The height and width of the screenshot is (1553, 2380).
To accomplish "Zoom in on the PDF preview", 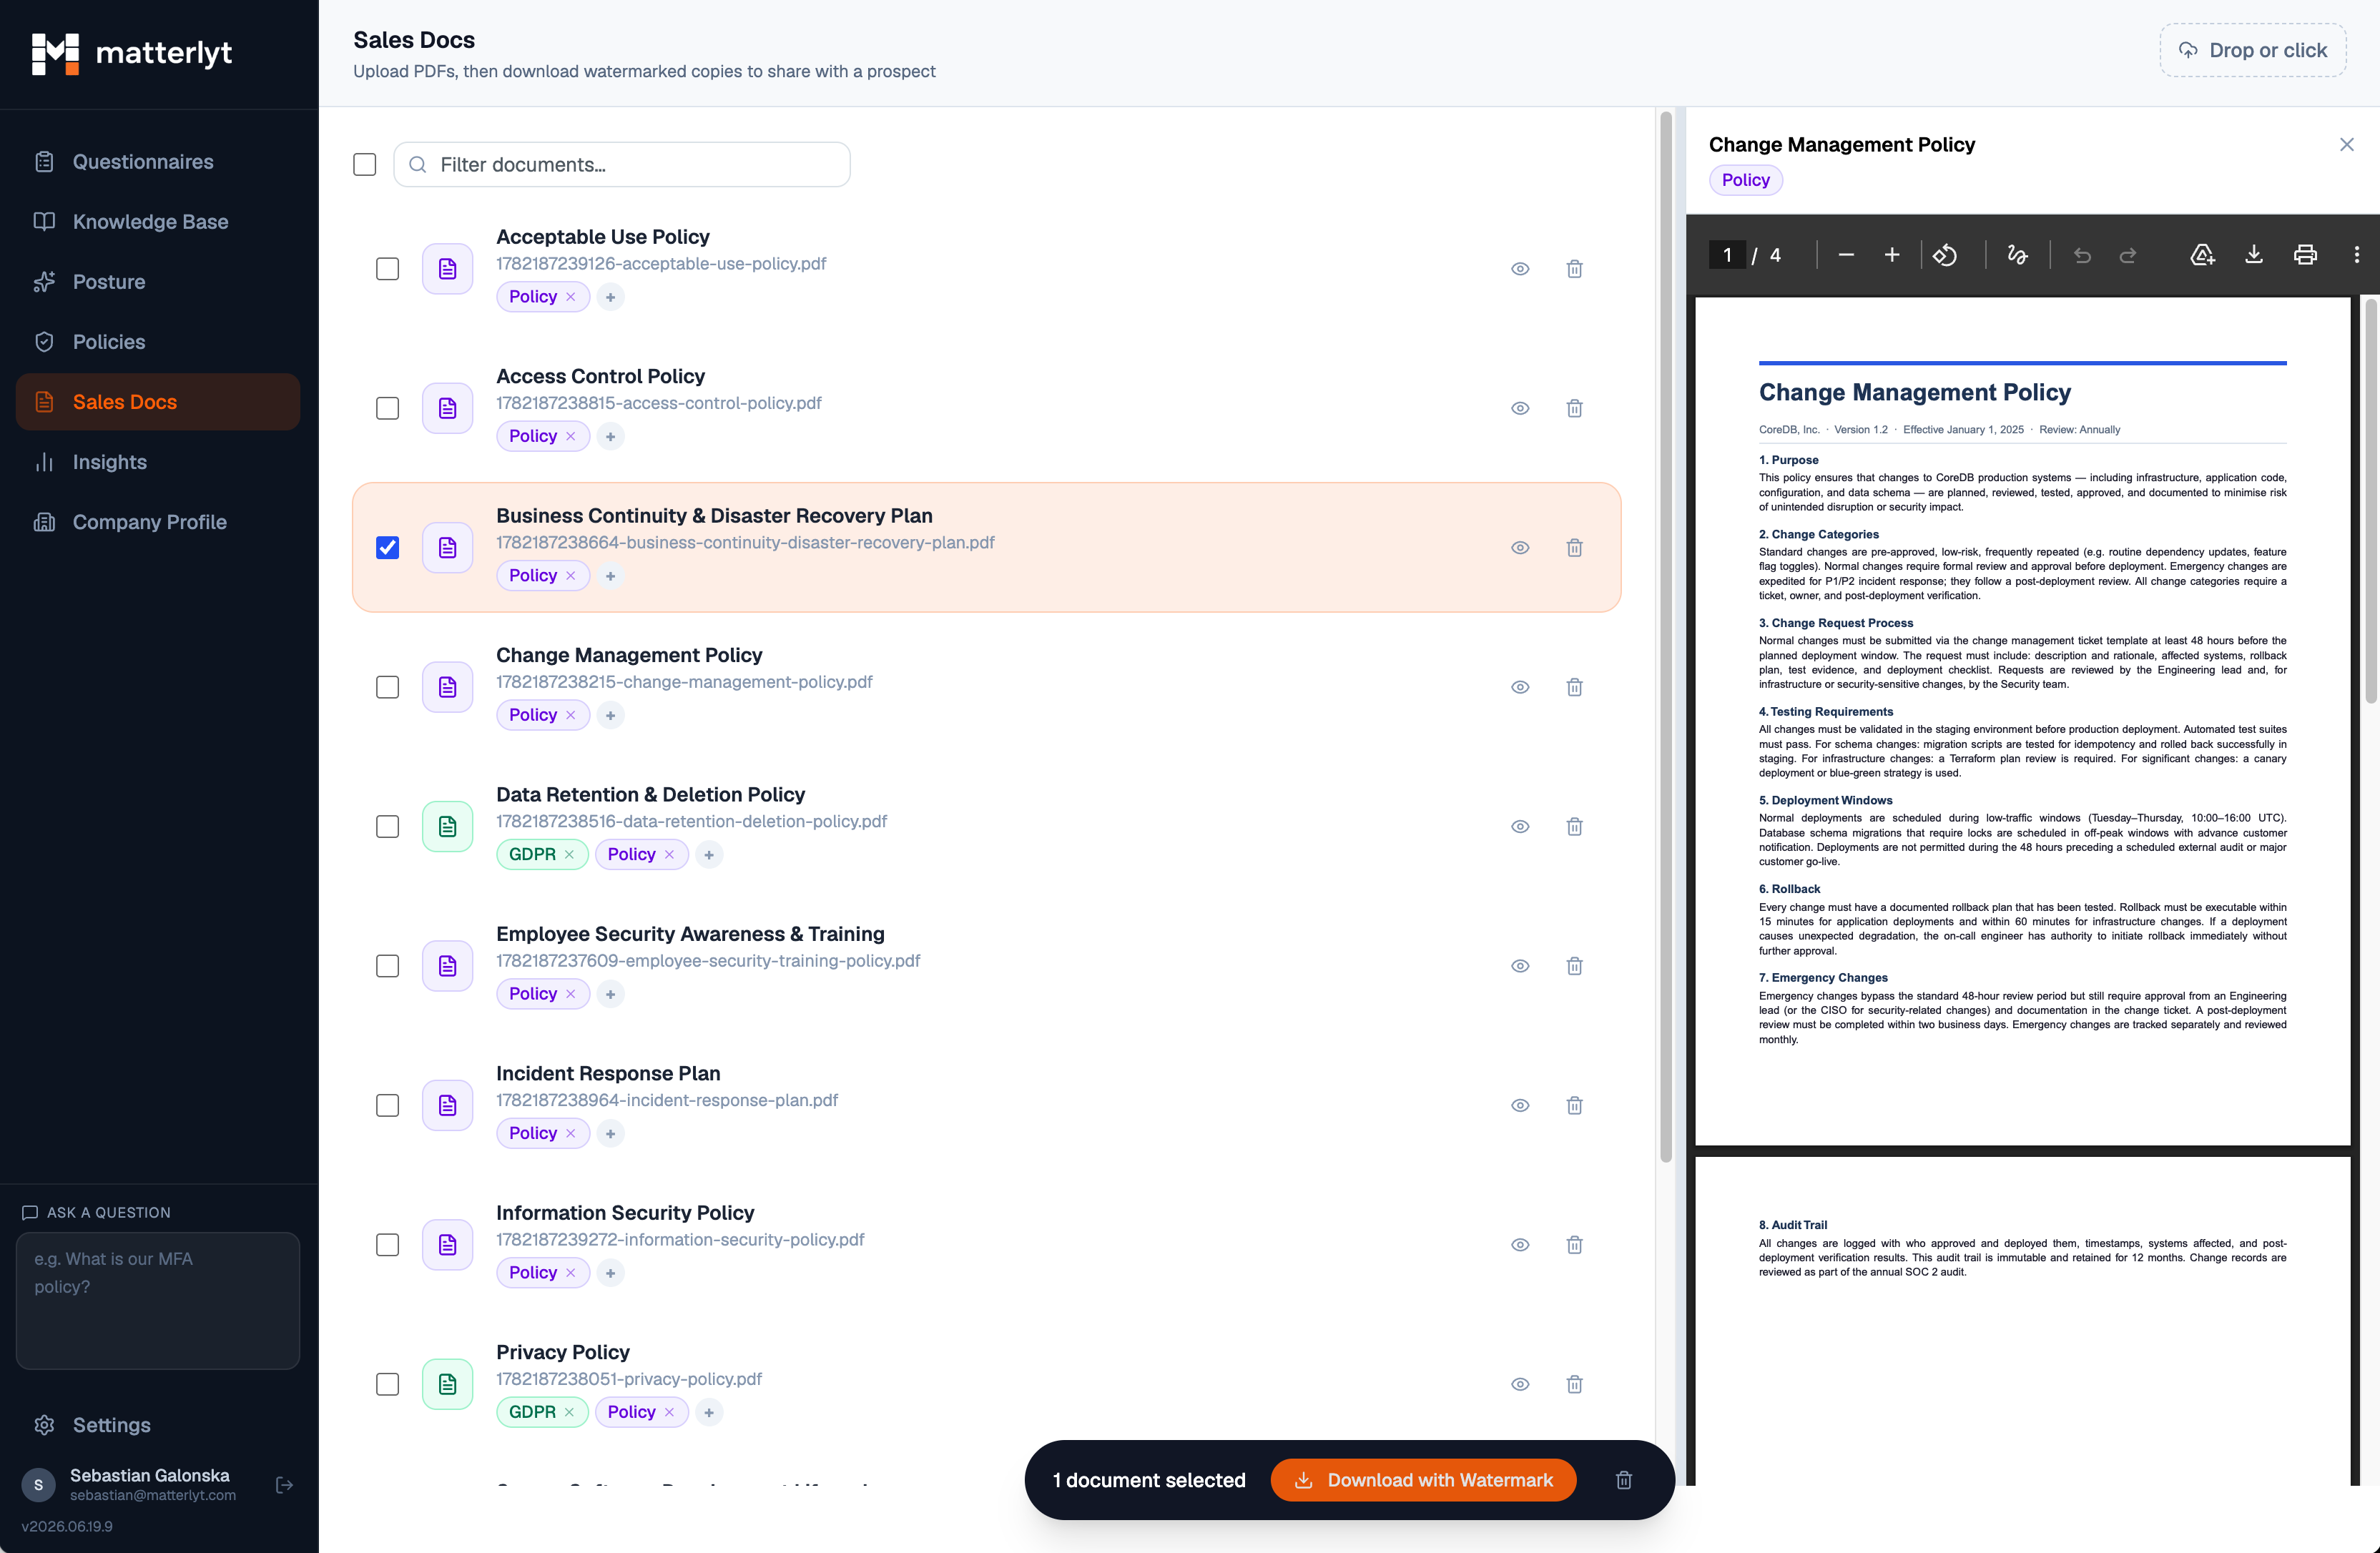I will click(x=1891, y=255).
